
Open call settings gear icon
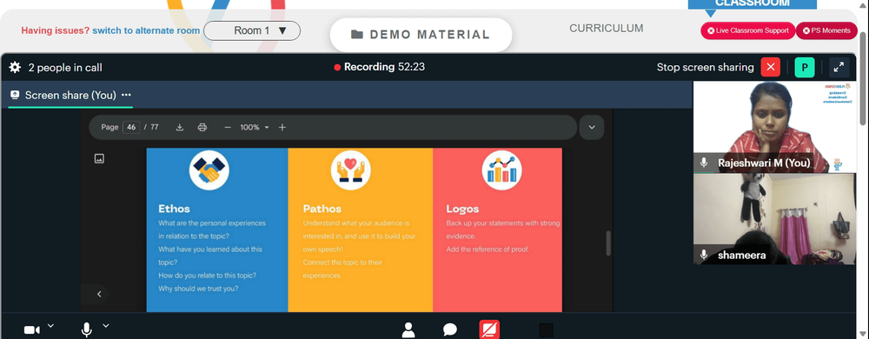coord(15,68)
